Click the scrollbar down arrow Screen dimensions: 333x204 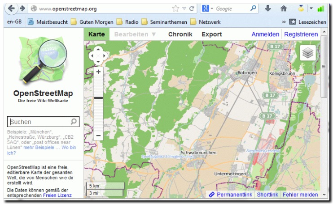click(x=324, y=195)
